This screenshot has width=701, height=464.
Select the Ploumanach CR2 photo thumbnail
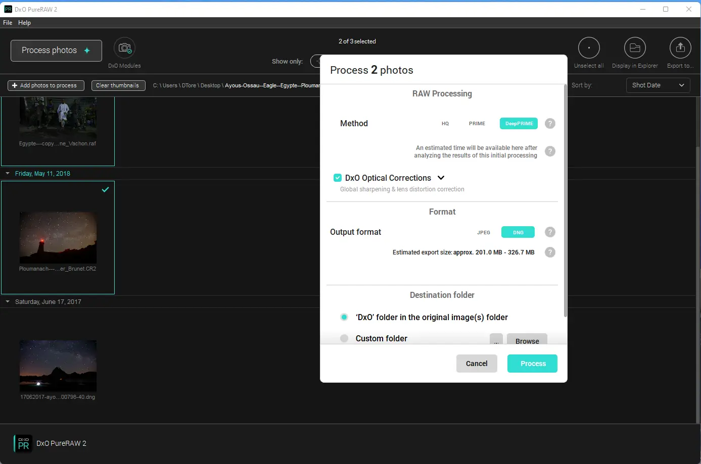[x=58, y=237]
